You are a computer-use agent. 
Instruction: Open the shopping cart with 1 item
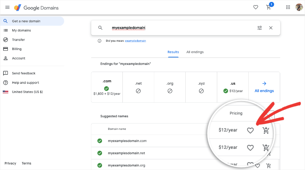[x=269, y=7]
